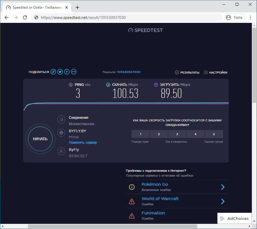Open РЕЗУЛЬТАТЫ section

pyautogui.click(x=187, y=72)
